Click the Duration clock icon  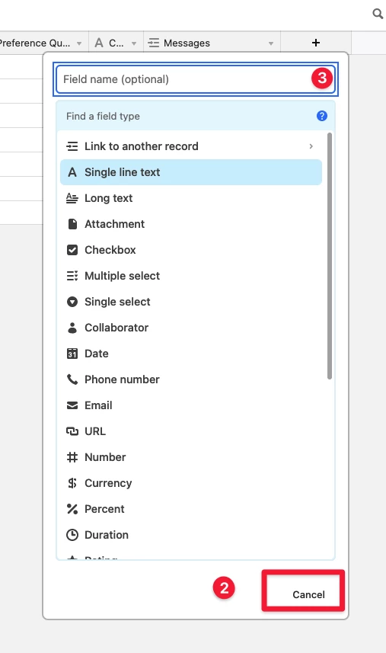click(72, 535)
